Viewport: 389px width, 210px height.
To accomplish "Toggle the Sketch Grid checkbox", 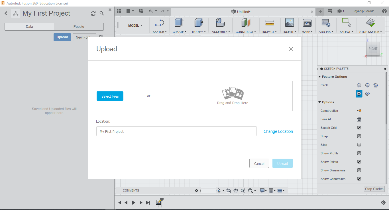I will coord(359,128).
